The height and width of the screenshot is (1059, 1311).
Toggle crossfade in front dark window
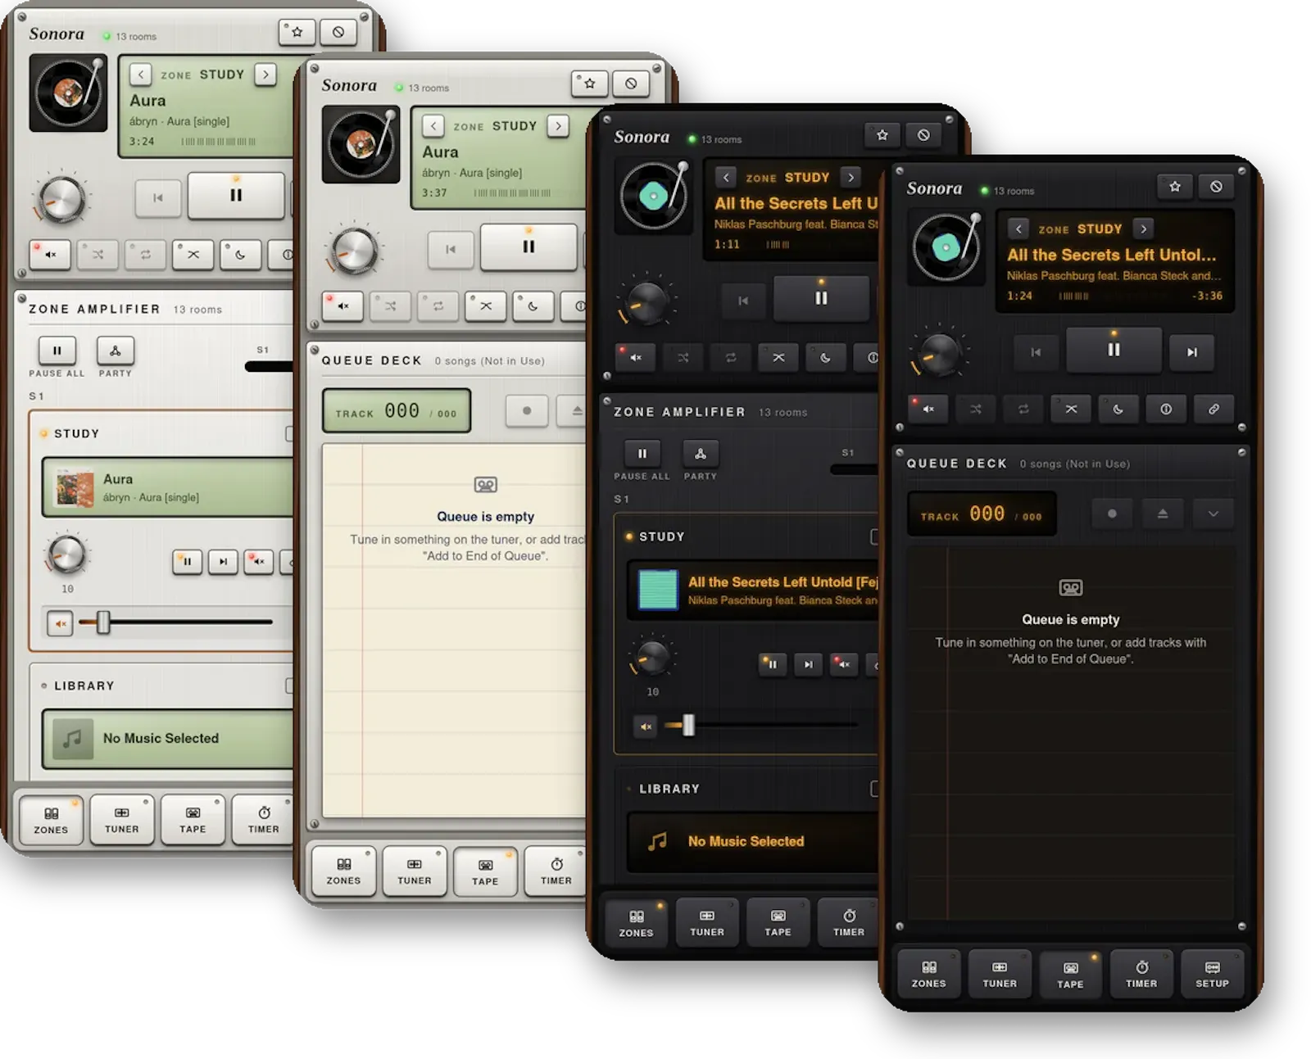pyautogui.click(x=1071, y=409)
